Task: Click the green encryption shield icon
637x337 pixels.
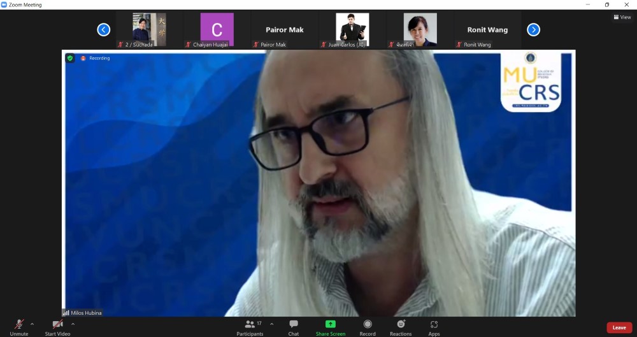Action: [70, 58]
